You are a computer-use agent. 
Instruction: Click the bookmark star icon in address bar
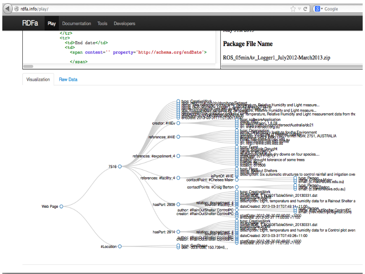coord(293,9)
